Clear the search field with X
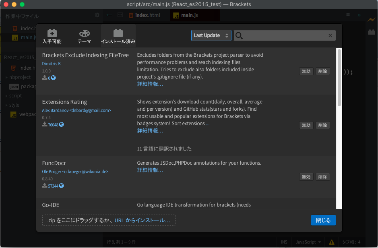Viewport: 378px width, 248px height. 330,36
